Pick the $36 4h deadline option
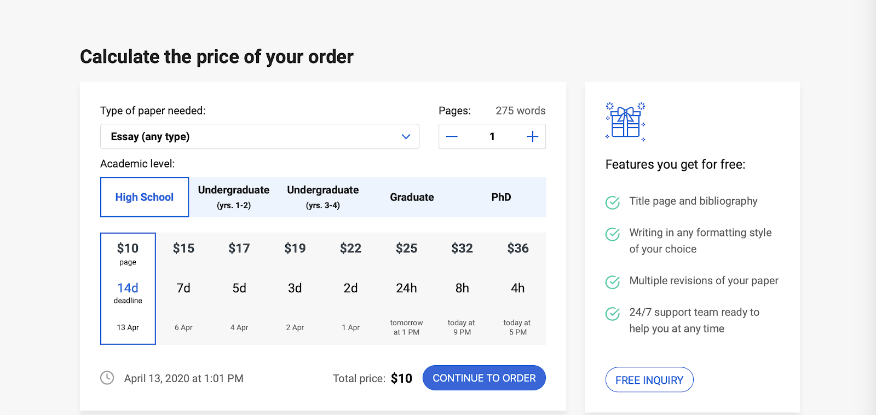Screen dimensions: 876x415 pyautogui.click(x=517, y=288)
